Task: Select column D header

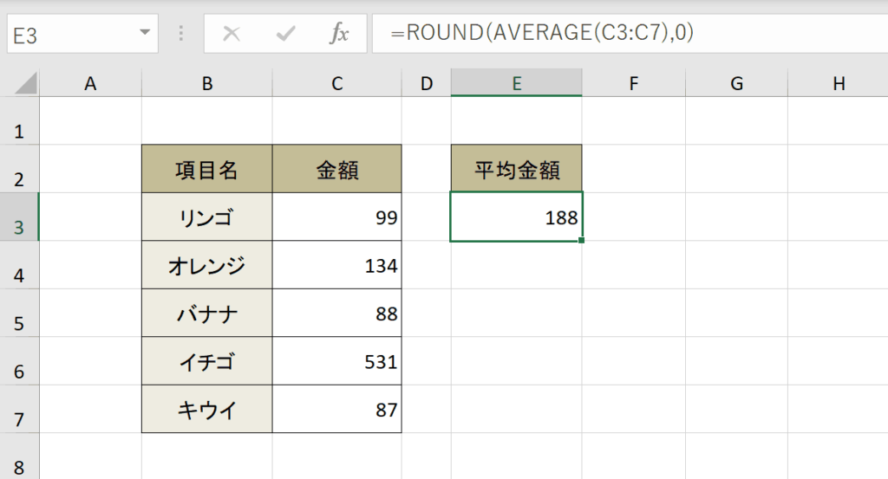Action: pyautogui.click(x=427, y=83)
